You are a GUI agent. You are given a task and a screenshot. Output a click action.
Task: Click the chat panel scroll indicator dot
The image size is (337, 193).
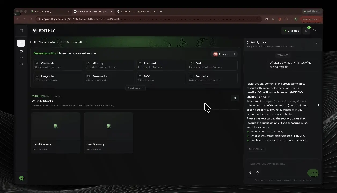point(318,105)
